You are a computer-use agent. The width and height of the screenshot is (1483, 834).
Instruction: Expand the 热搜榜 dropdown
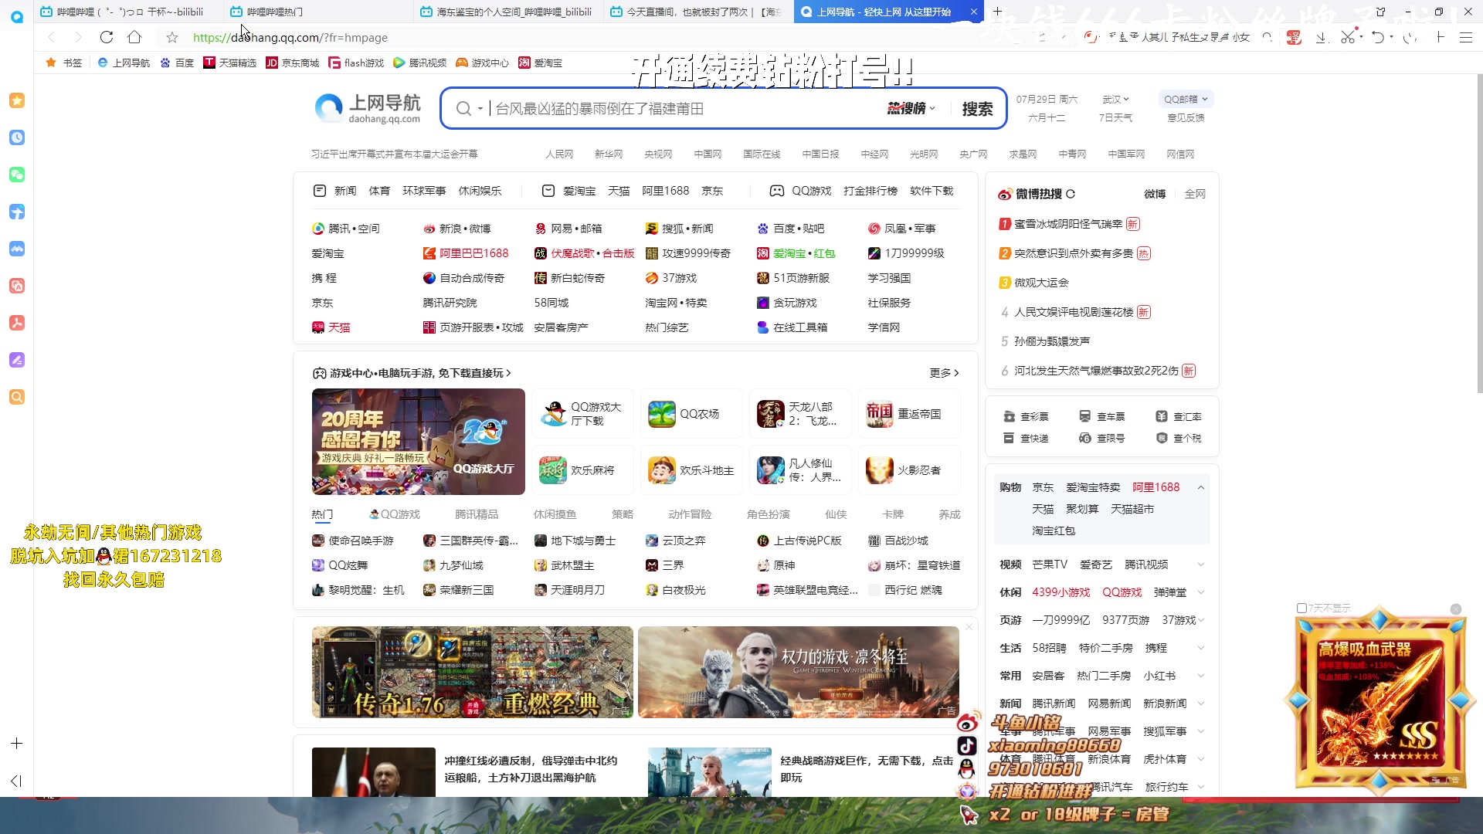coord(911,109)
